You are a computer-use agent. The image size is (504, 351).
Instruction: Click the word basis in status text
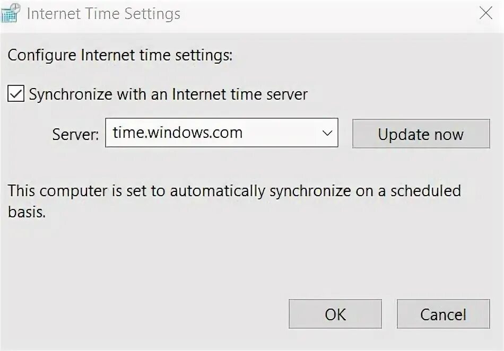point(27,213)
